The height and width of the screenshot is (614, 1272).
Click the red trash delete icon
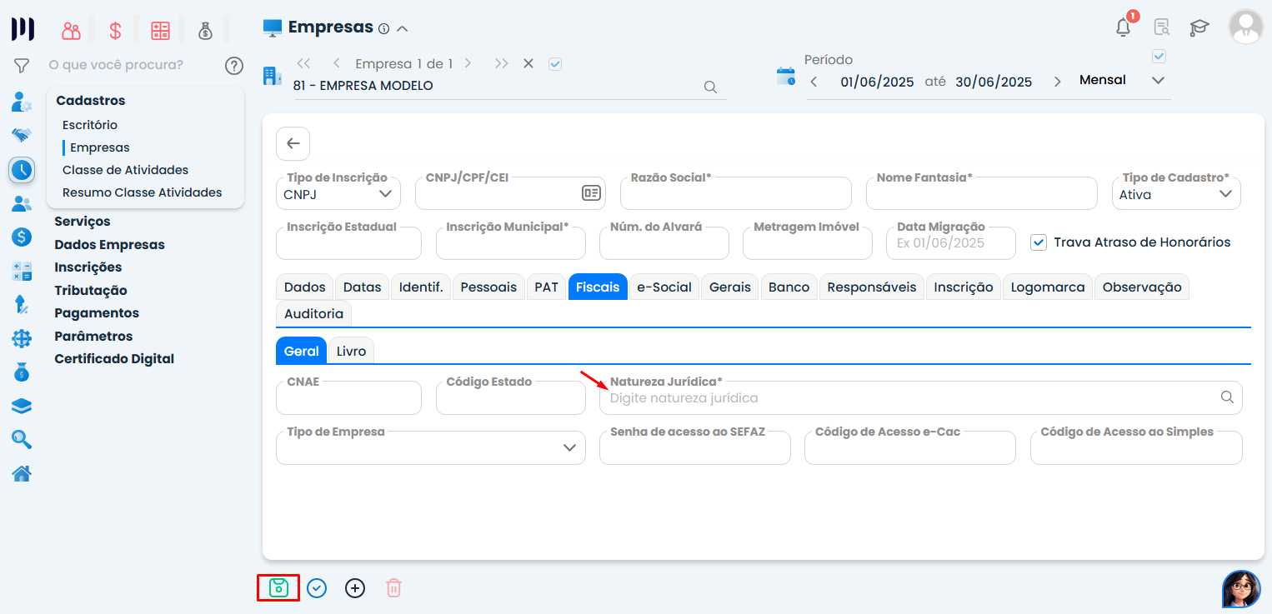click(x=393, y=588)
